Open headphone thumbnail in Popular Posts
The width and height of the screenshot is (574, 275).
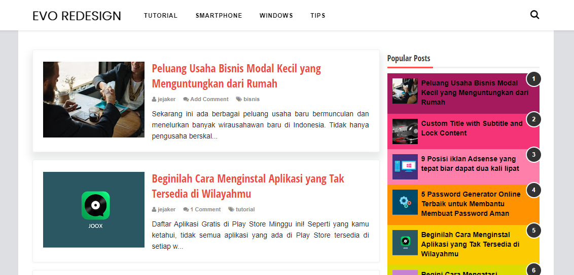[x=405, y=131]
